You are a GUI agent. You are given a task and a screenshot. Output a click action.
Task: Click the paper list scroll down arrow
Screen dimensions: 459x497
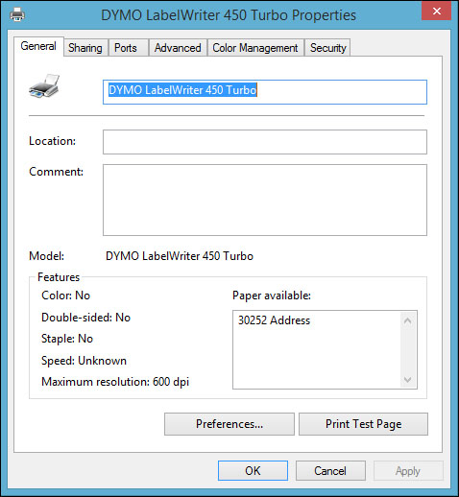click(x=407, y=380)
